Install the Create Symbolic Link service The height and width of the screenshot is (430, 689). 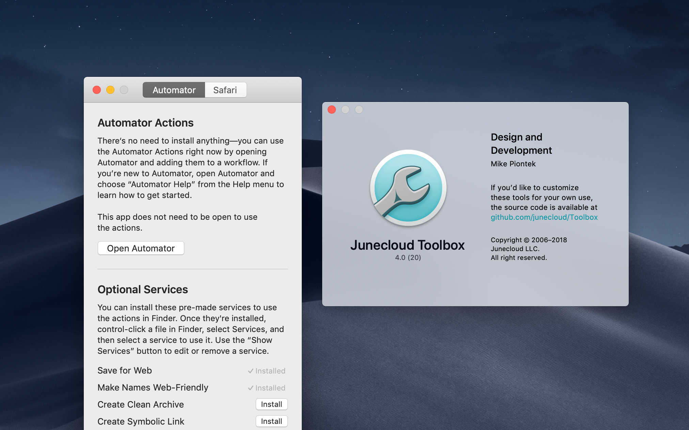pos(271,421)
